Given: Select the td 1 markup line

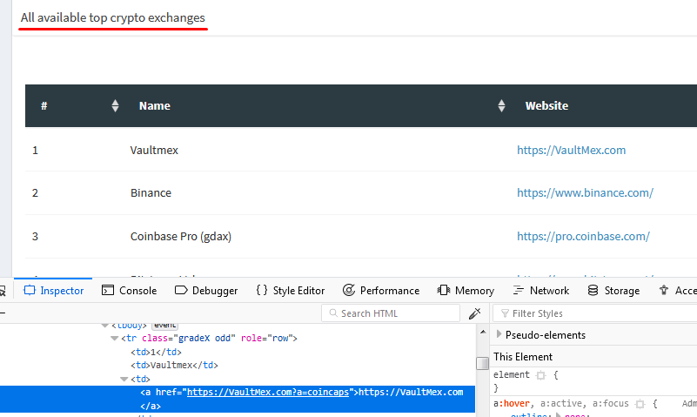Looking at the screenshot, I should point(156,352).
